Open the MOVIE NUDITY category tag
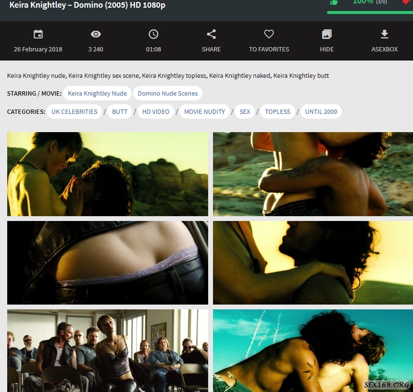The height and width of the screenshot is (392, 413). click(x=204, y=111)
